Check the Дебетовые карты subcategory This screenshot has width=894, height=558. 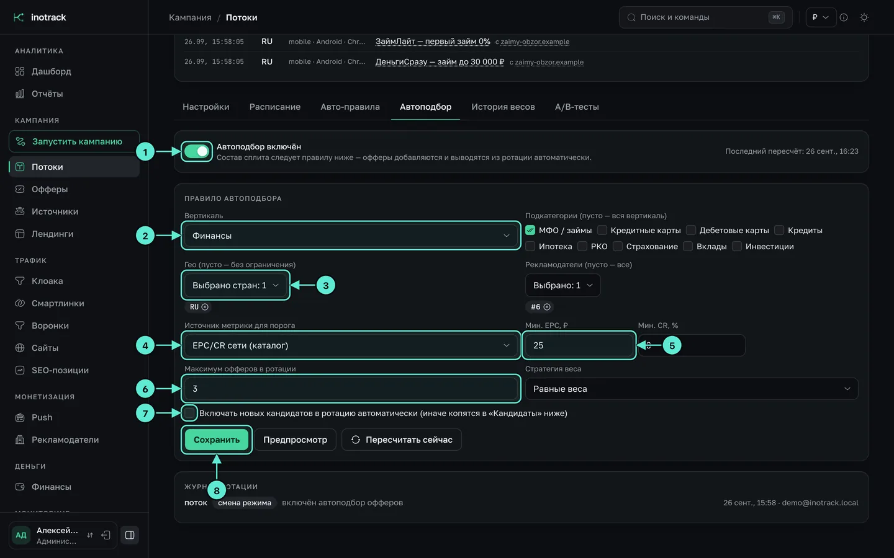tap(691, 230)
